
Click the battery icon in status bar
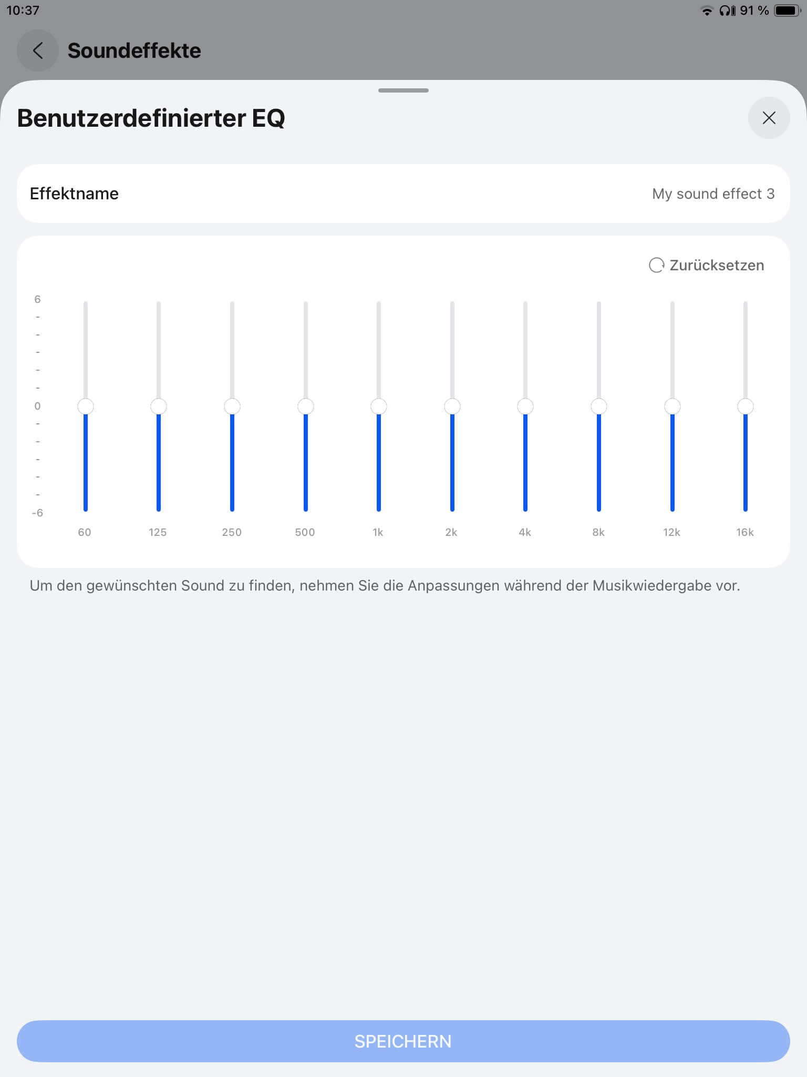[x=787, y=11]
